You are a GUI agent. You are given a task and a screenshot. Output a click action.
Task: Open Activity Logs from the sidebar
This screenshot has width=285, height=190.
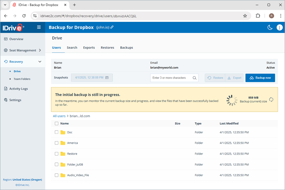(x=6, y=89)
